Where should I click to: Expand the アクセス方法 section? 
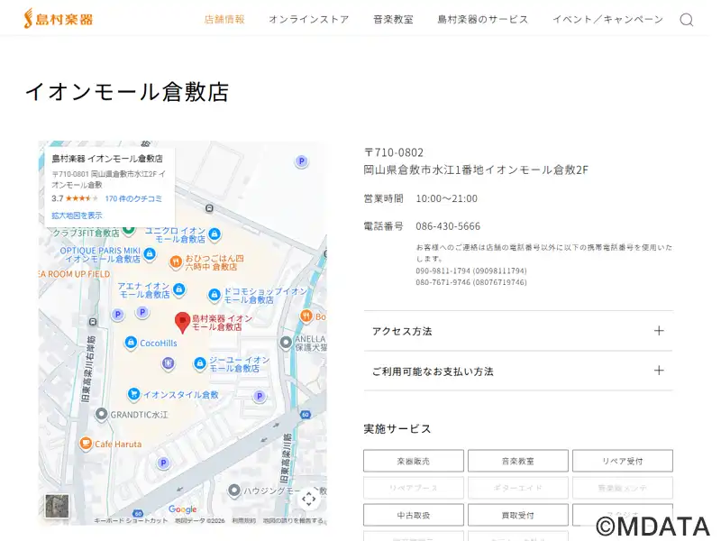(517, 331)
